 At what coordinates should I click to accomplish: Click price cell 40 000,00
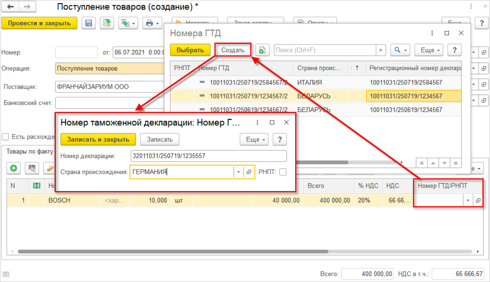click(279, 201)
